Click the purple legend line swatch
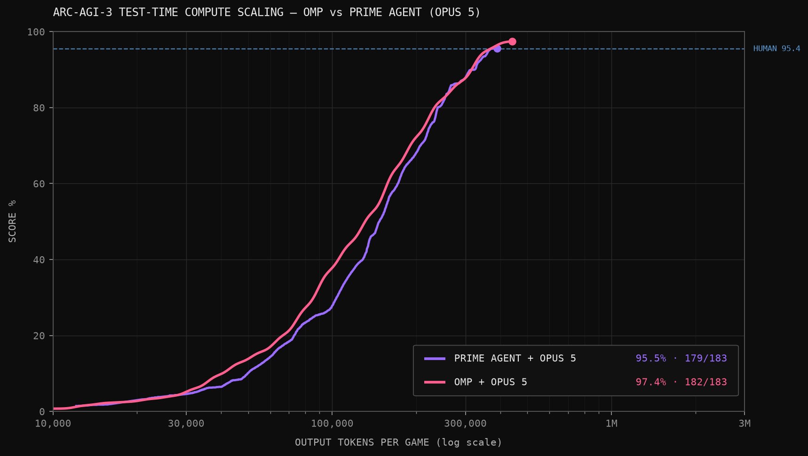Viewport: 808px width, 456px height. [435, 359]
